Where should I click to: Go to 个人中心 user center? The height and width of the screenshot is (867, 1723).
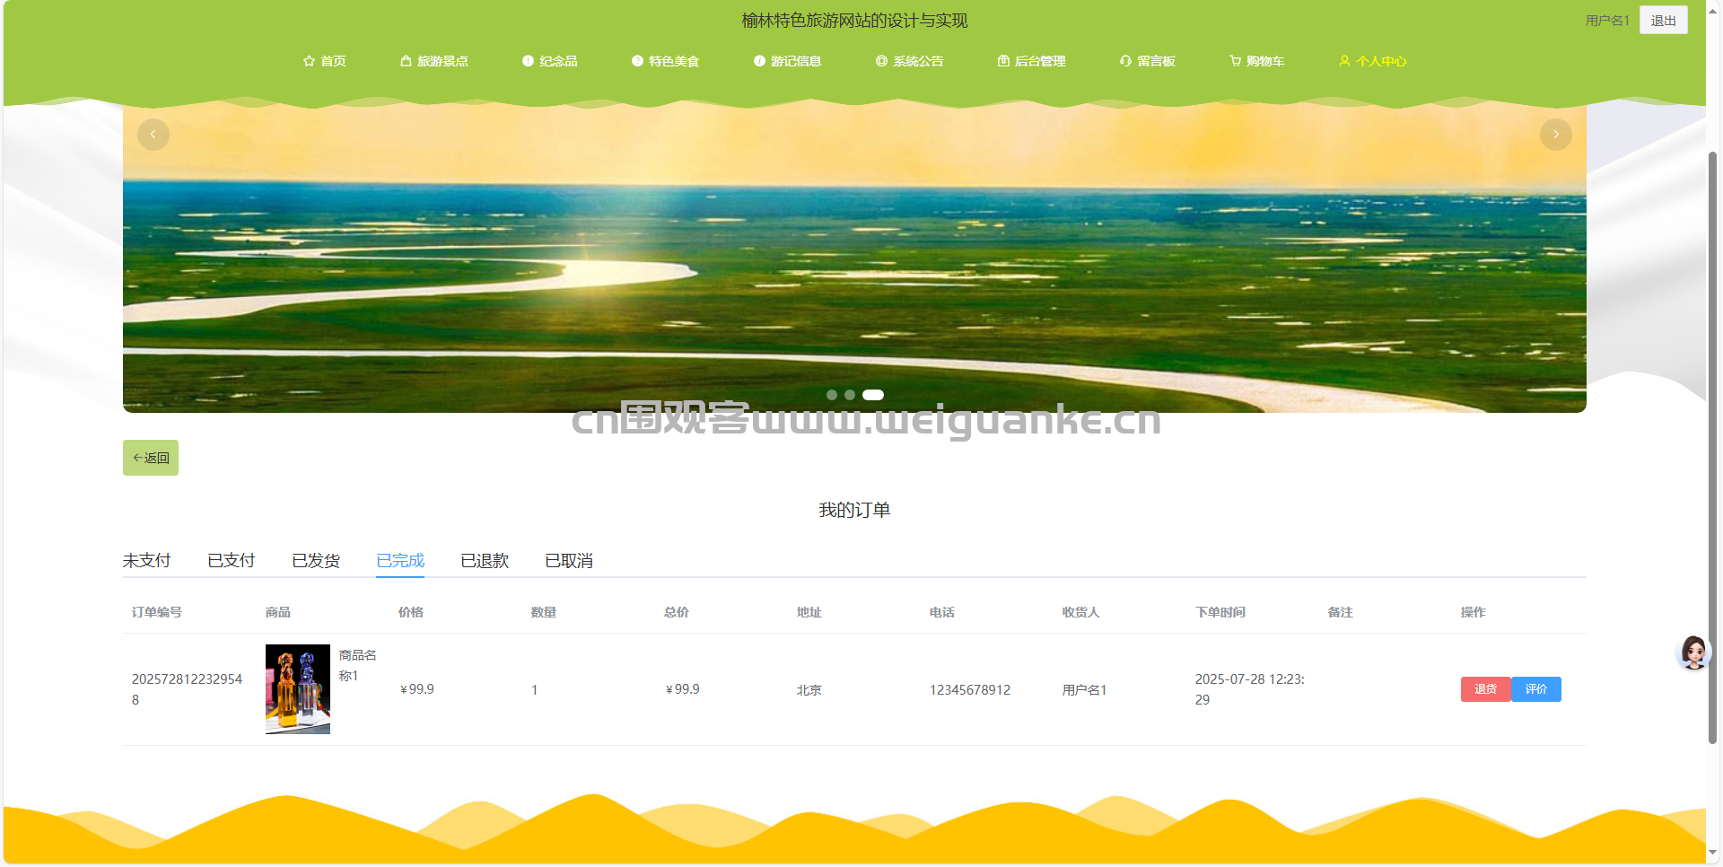(x=1373, y=61)
